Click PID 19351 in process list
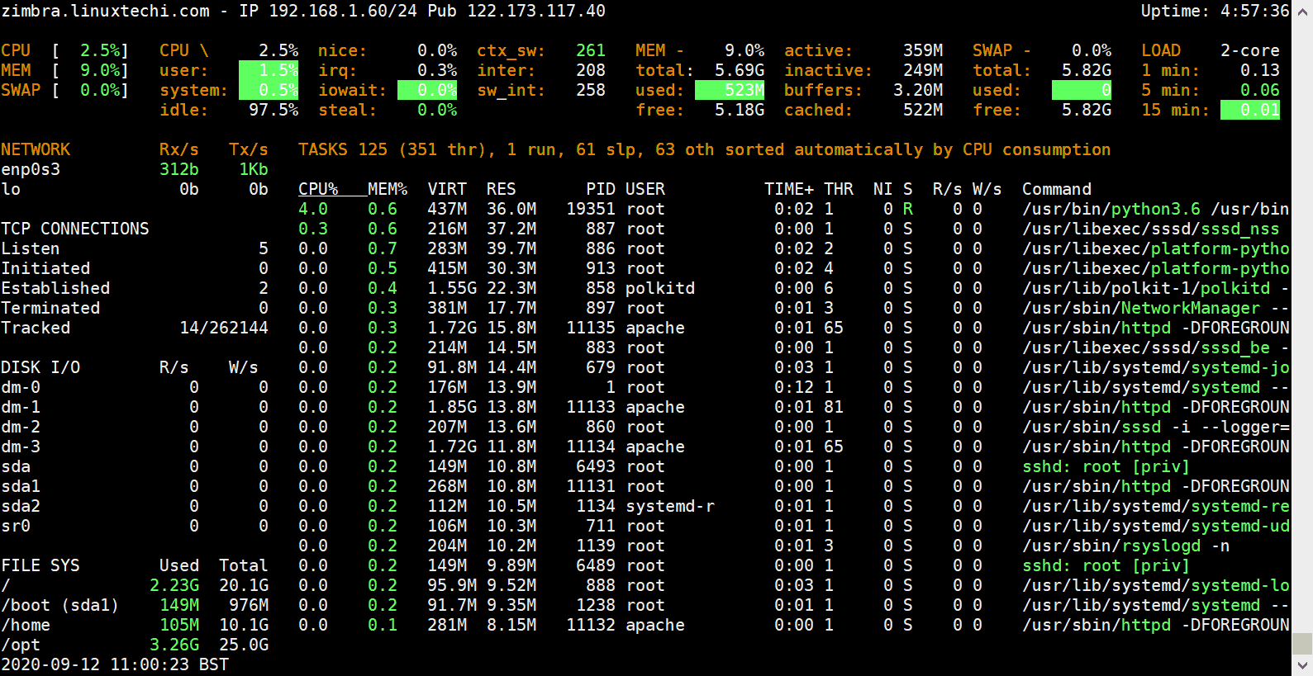This screenshot has height=676, width=1313. [591, 209]
